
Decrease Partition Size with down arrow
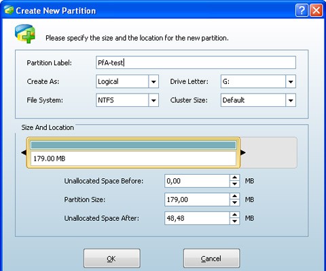[x=235, y=203]
